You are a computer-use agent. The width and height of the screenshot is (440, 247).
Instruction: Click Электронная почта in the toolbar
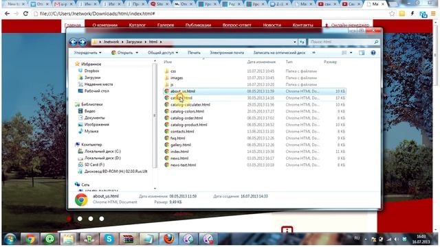[227, 53]
